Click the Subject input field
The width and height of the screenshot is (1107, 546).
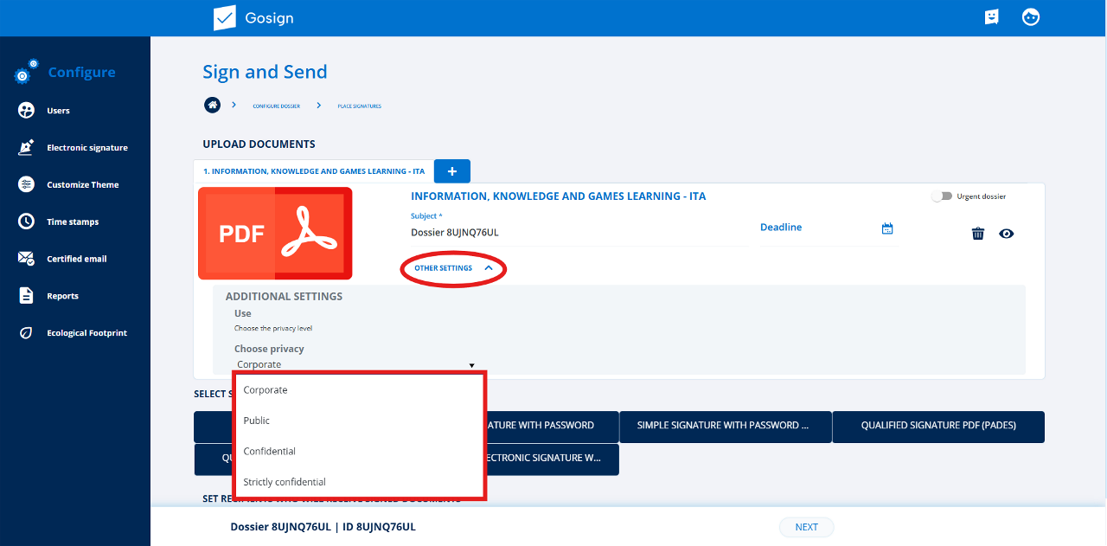(x=578, y=233)
